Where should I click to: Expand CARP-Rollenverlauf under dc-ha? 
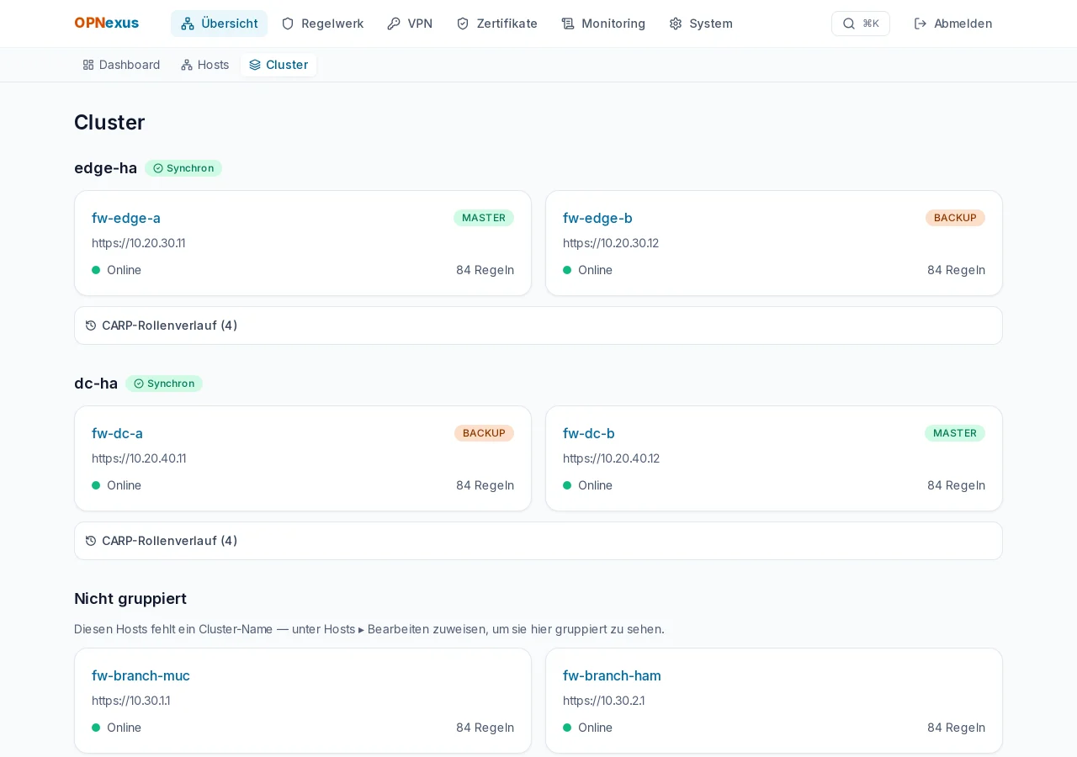(538, 541)
